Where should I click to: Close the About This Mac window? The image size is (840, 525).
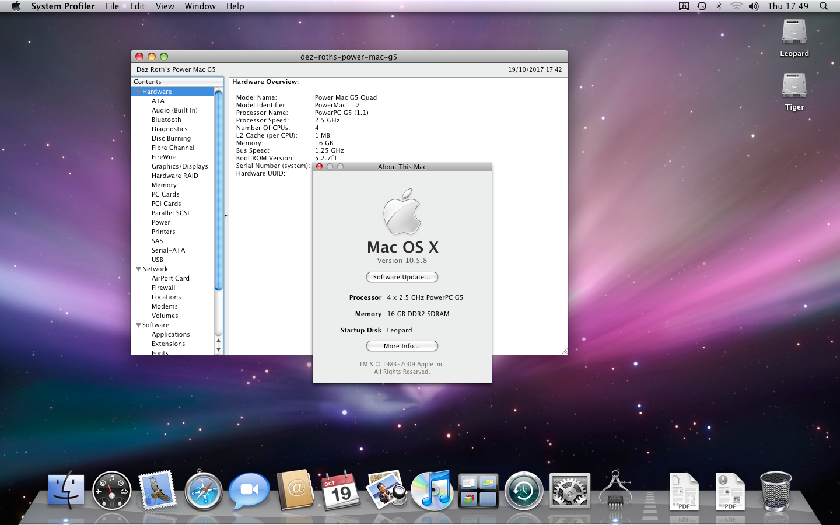coord(319,167)
